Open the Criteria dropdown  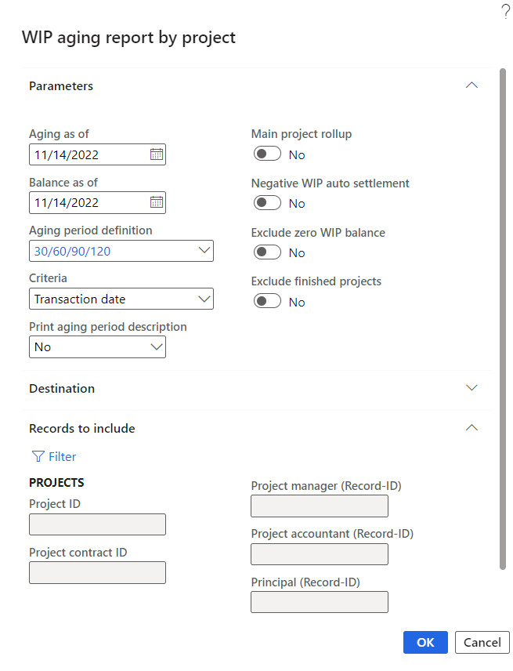coord(204,299)
